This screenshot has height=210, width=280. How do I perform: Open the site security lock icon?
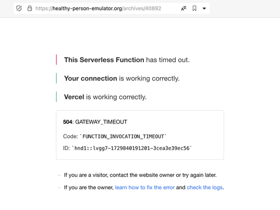click(x=30, y=8)
